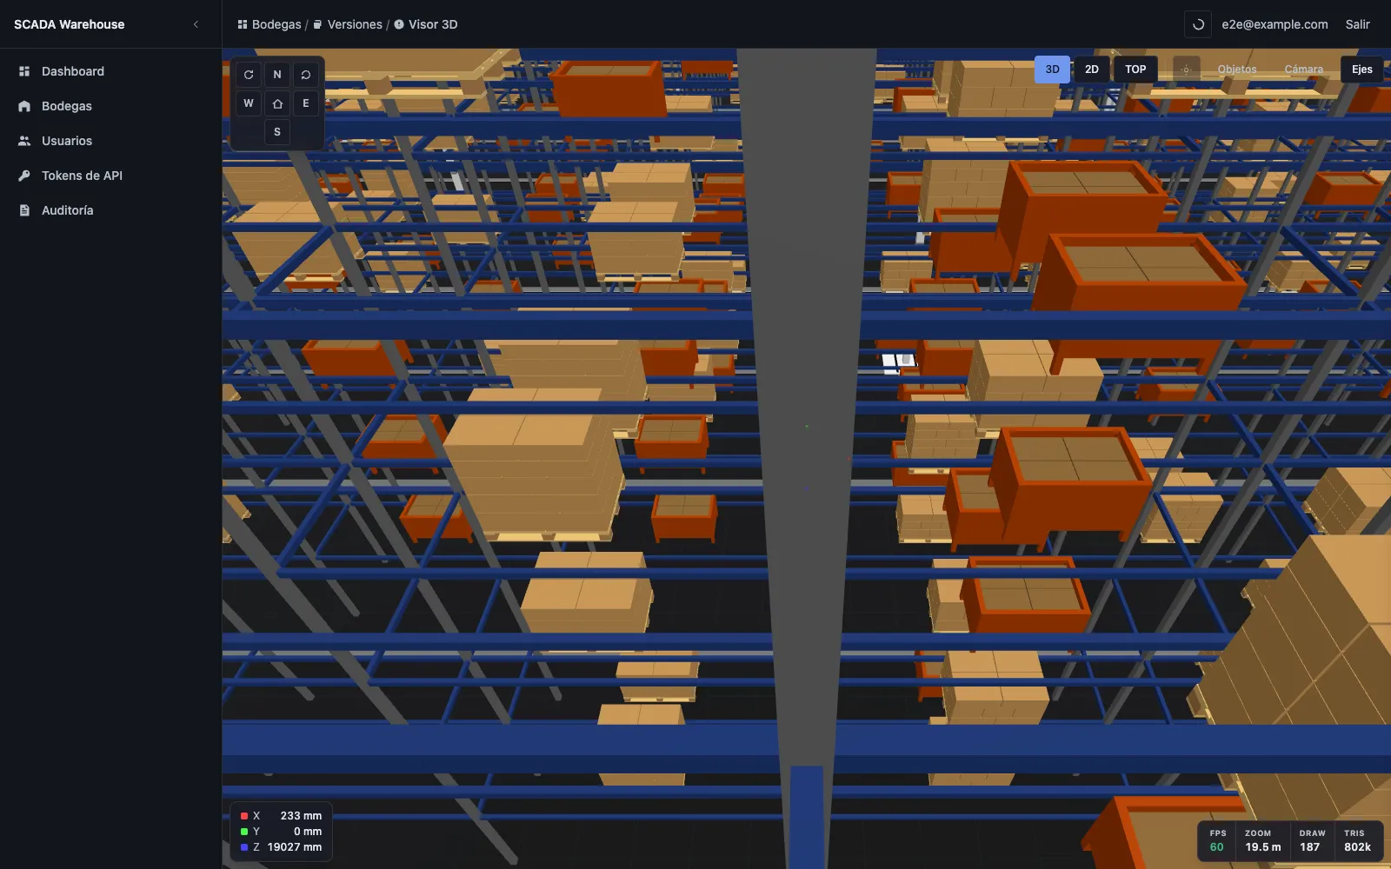
Task: Click the DRAW 187 readout
Action: [x=1311, y=840]
